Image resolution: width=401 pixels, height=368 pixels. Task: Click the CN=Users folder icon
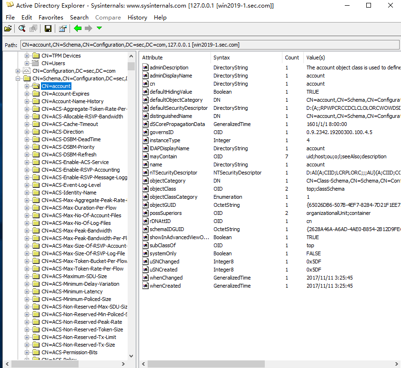tap(36, 63)
